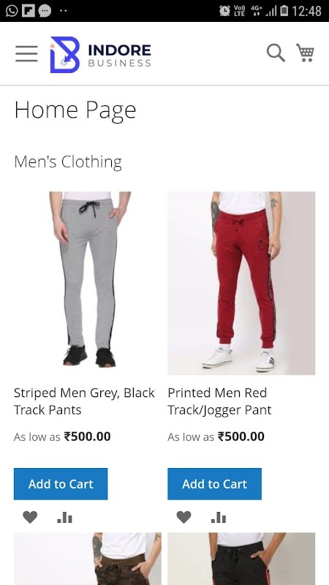This screenshot has height=585, width=329.
Task: Add Striped Grey Track Pants to cart
Action: point(61,484)
